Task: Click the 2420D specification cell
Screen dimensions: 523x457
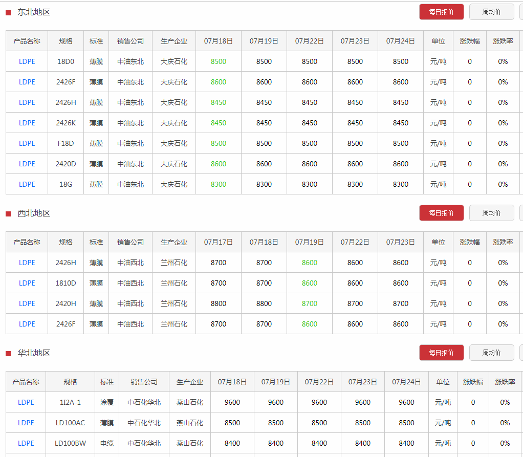Action: pyautogui.click(x=66, y=164)
